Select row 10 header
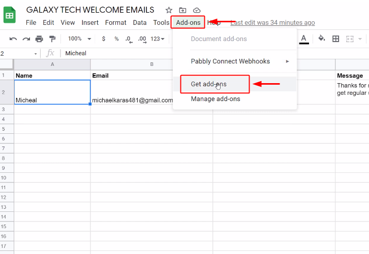The width and height of the screenshot is (369, 254). [x=7, y=178]
